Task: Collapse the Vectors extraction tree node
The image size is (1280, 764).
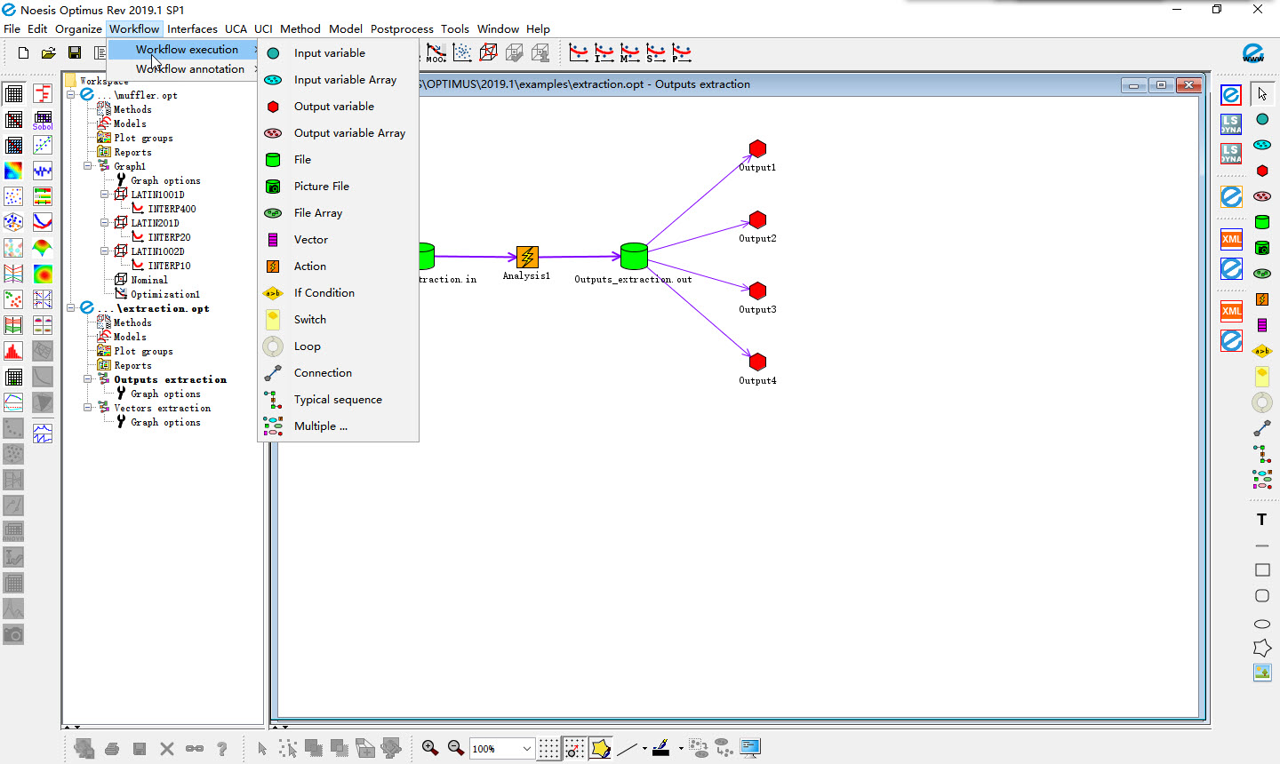Action: 88,408
